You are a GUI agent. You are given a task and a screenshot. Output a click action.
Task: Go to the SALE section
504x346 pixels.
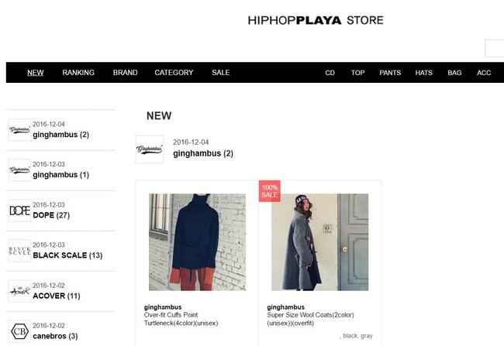click(221, 73)
